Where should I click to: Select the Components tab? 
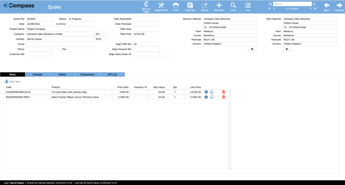(87, 74)
